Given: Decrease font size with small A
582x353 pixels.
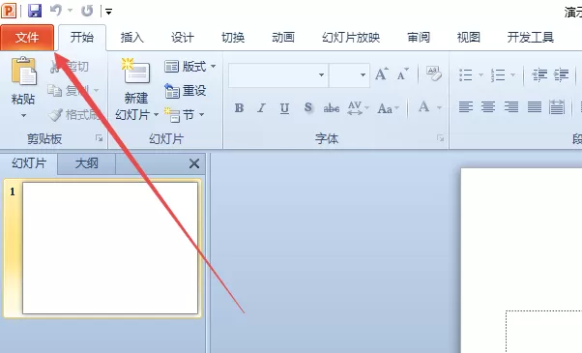Looking at the screenshot, I should tap(403, 74).
